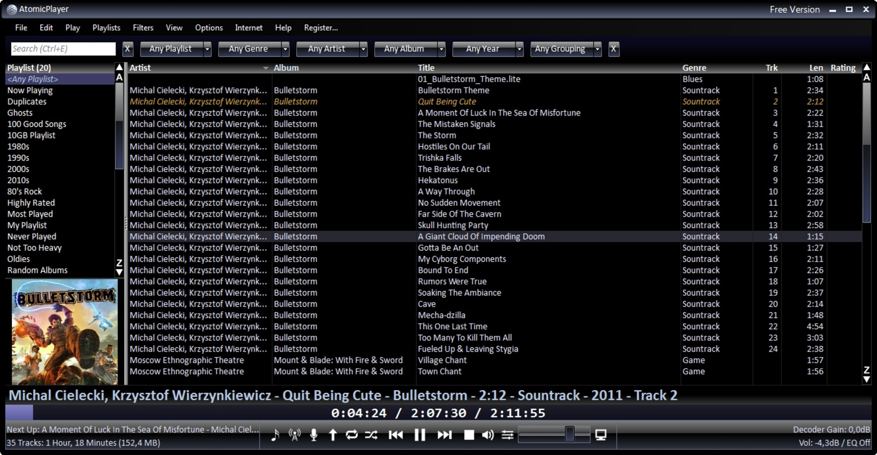877x455 pixels.
Task: Open the equalizer sliders icon
Action: [x=507, y=435]
